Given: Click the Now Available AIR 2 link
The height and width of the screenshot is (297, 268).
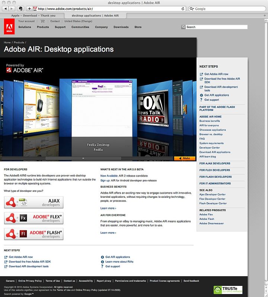Looking at the screenshot, I should [x=109, y=176].
